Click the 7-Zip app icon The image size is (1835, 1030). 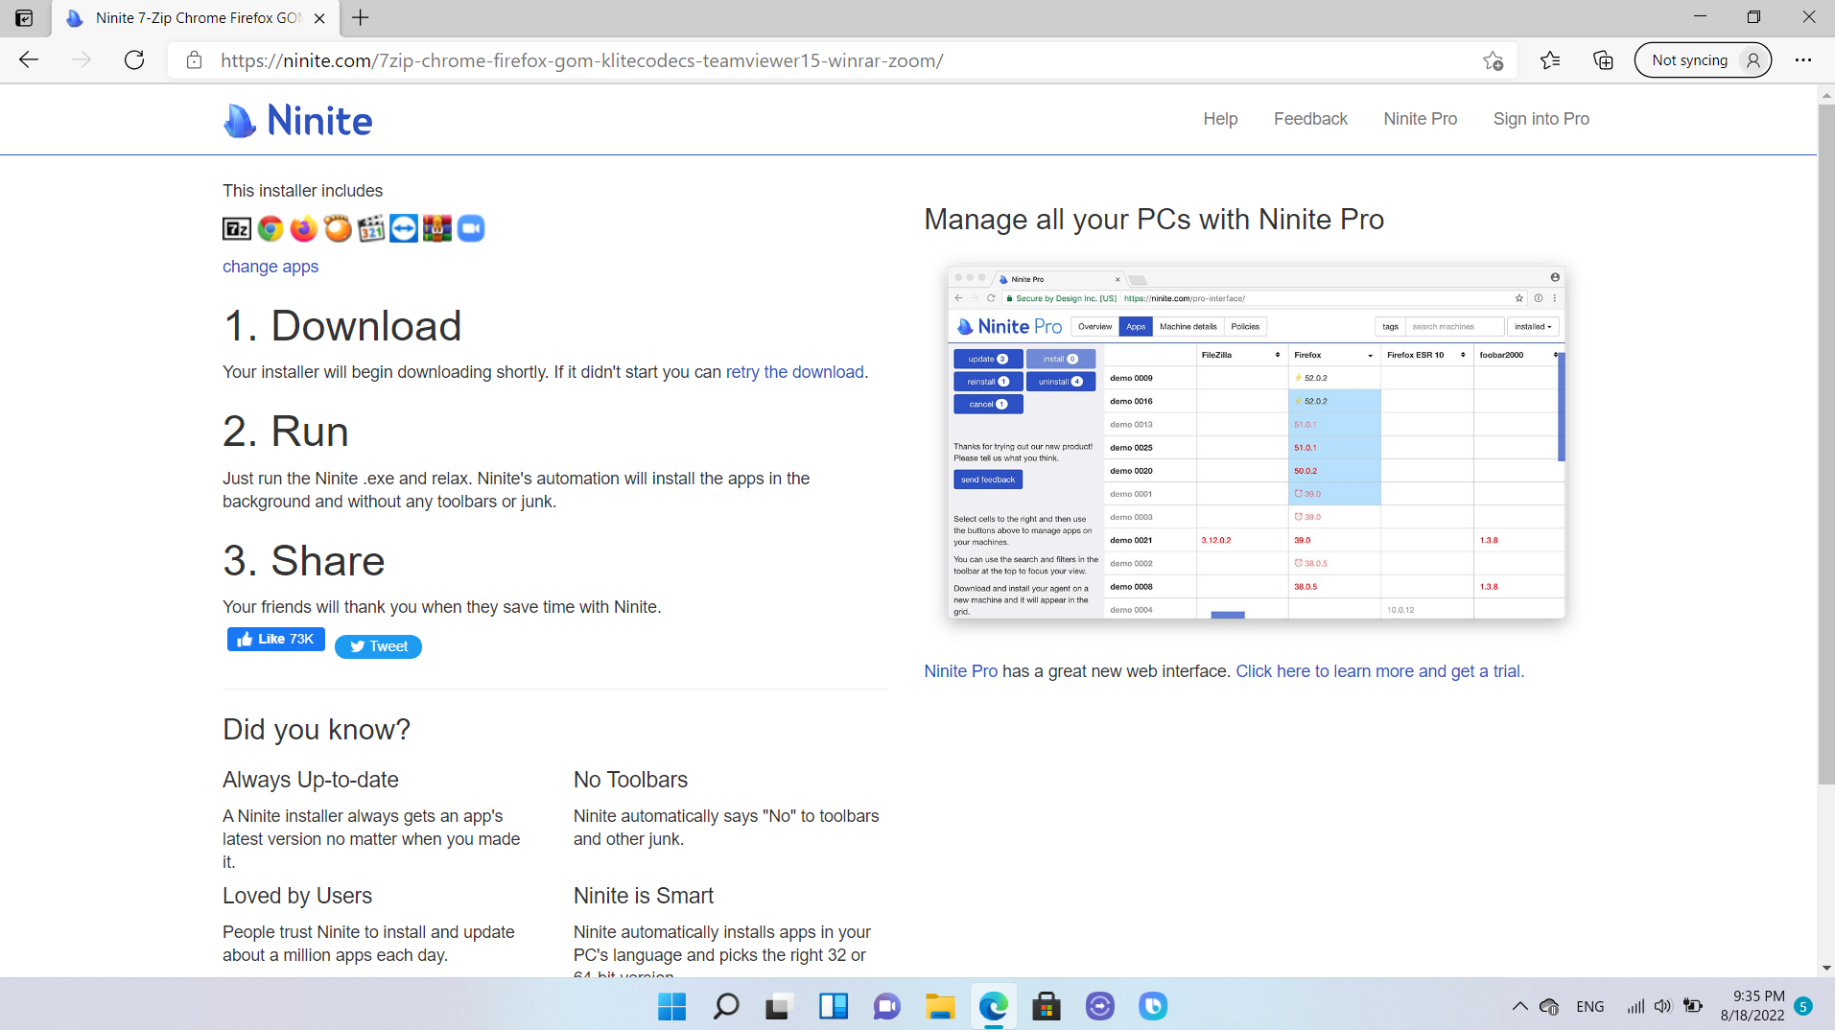[237, 228]
